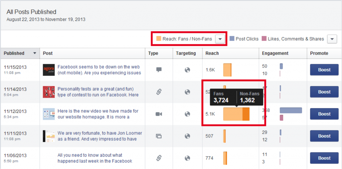This screenshot has height=169, width=342.
Task: Click the Reach column header
Action: tap(212, 53)
